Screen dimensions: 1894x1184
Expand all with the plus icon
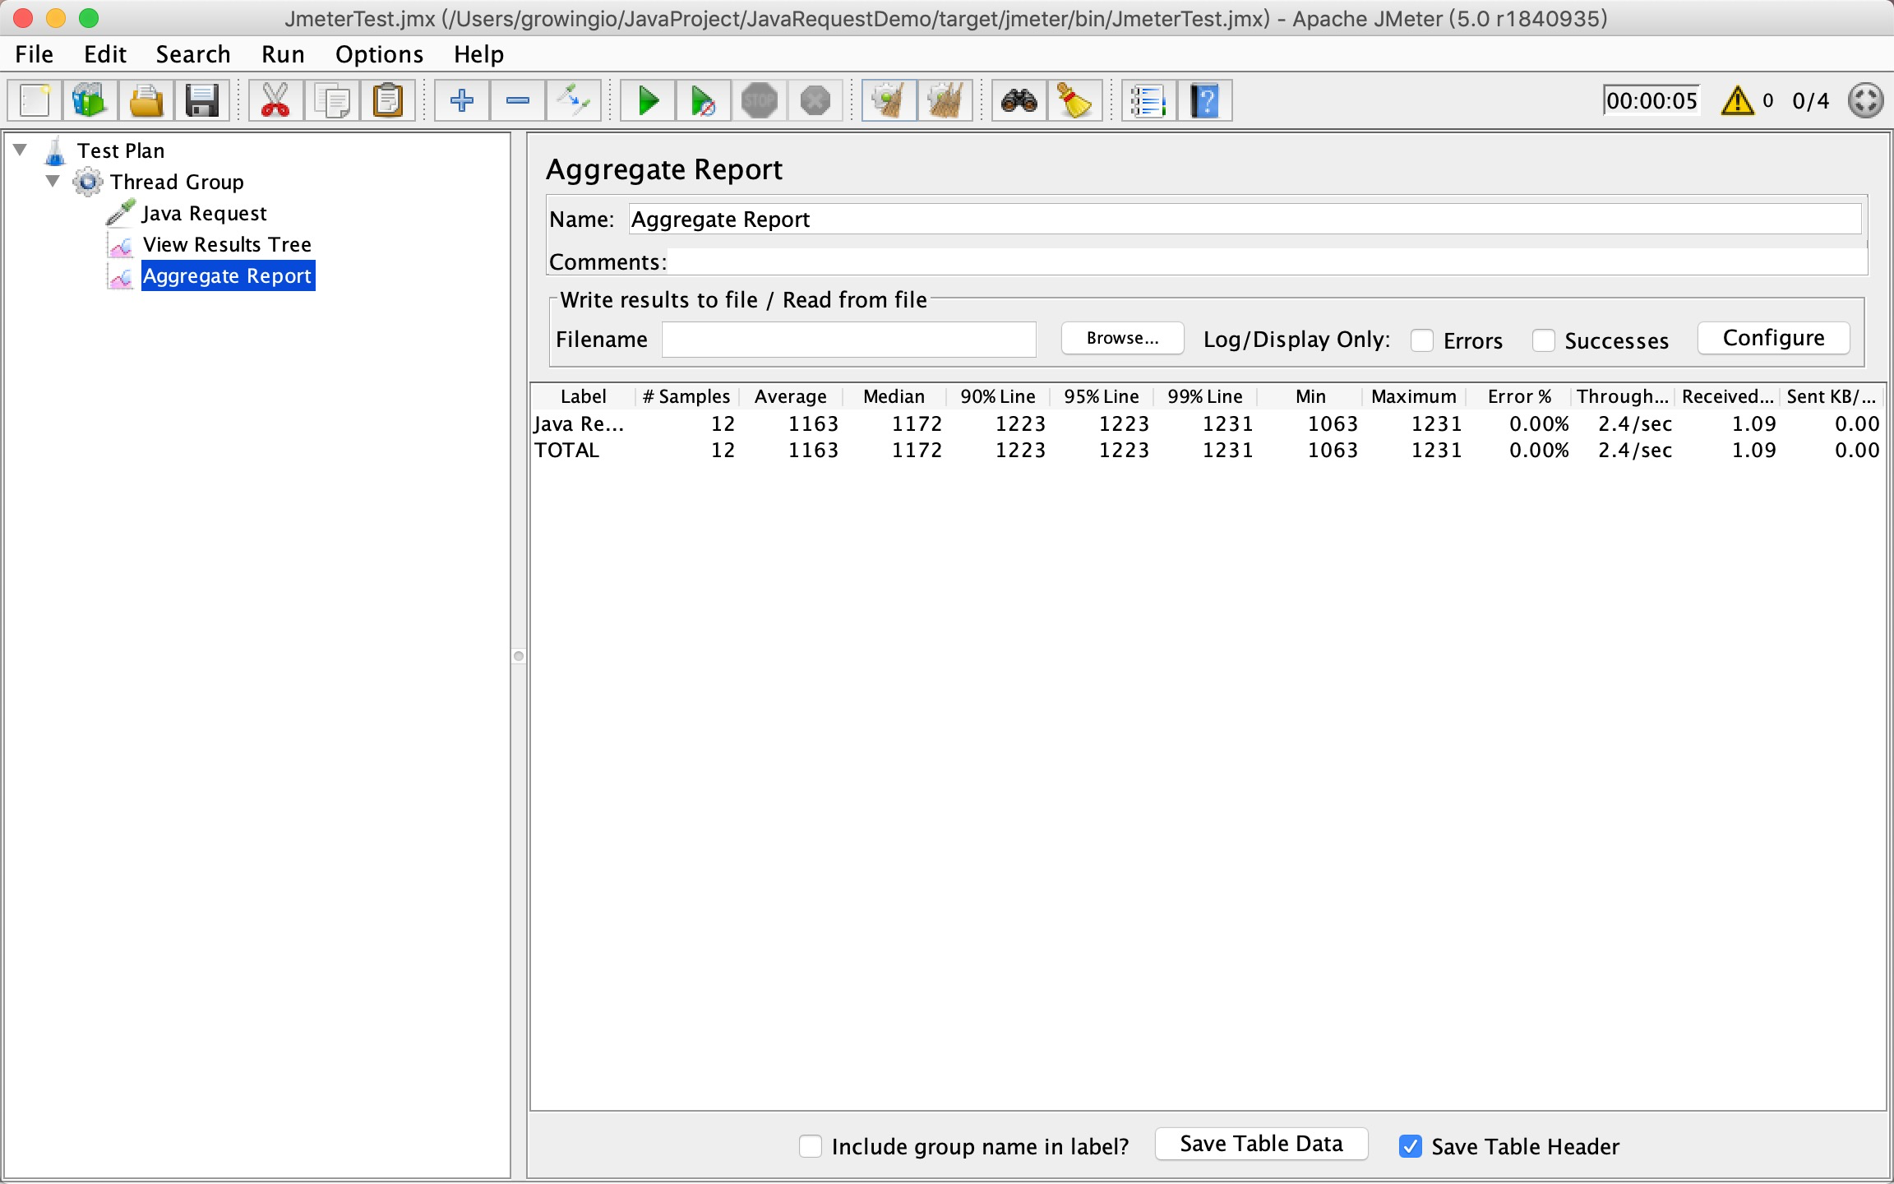[462, 101]
